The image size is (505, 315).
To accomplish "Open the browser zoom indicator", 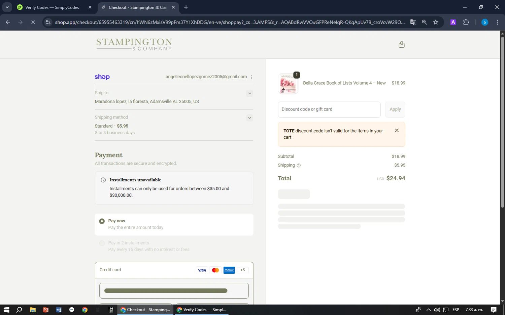I will point(424,22).
